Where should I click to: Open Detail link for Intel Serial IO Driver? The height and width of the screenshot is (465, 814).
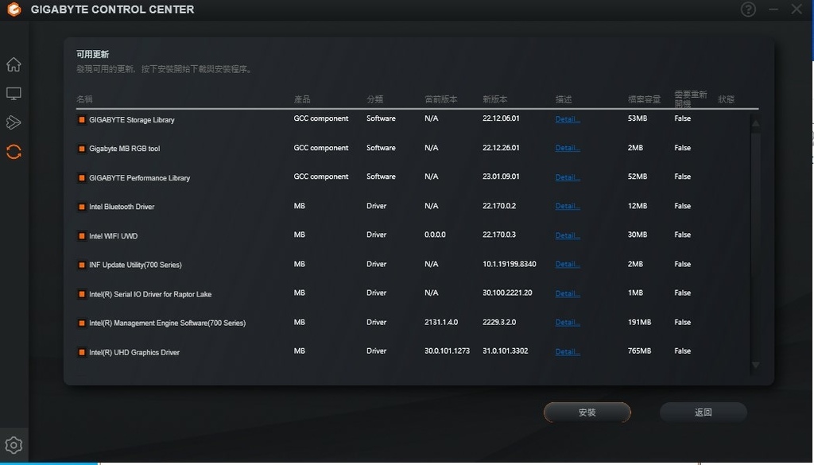(x=568, y=293)
